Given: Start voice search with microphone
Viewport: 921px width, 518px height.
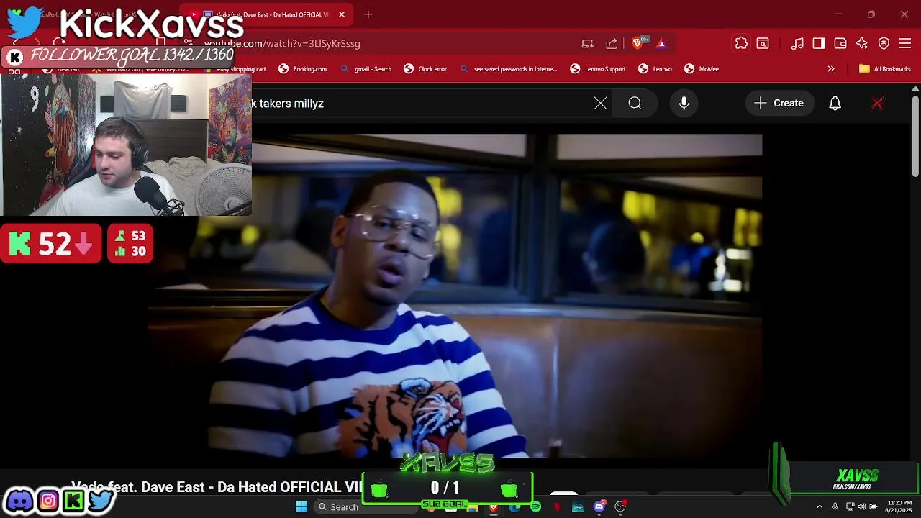Looking at the screenshot, I should tap(684, 104).
